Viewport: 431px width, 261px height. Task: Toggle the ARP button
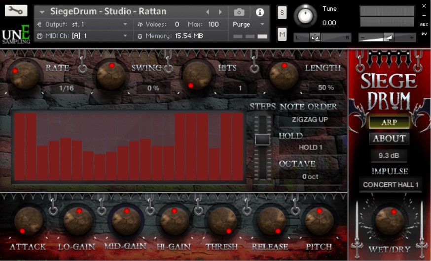click(x=389, y=122)
